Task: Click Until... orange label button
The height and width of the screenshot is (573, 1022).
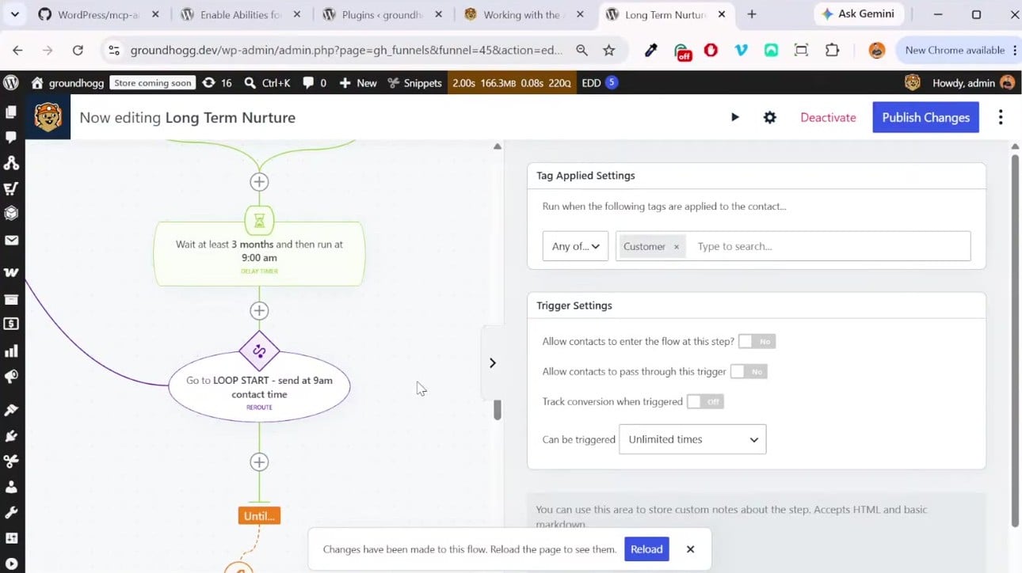Action: 259,516
